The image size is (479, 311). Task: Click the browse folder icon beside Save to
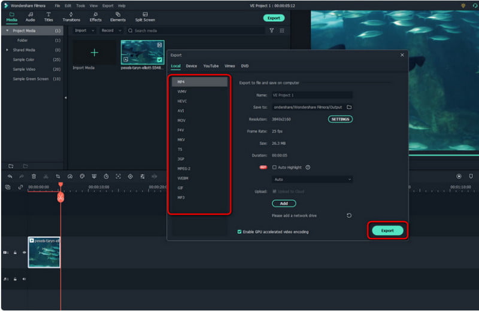[349, 107]
